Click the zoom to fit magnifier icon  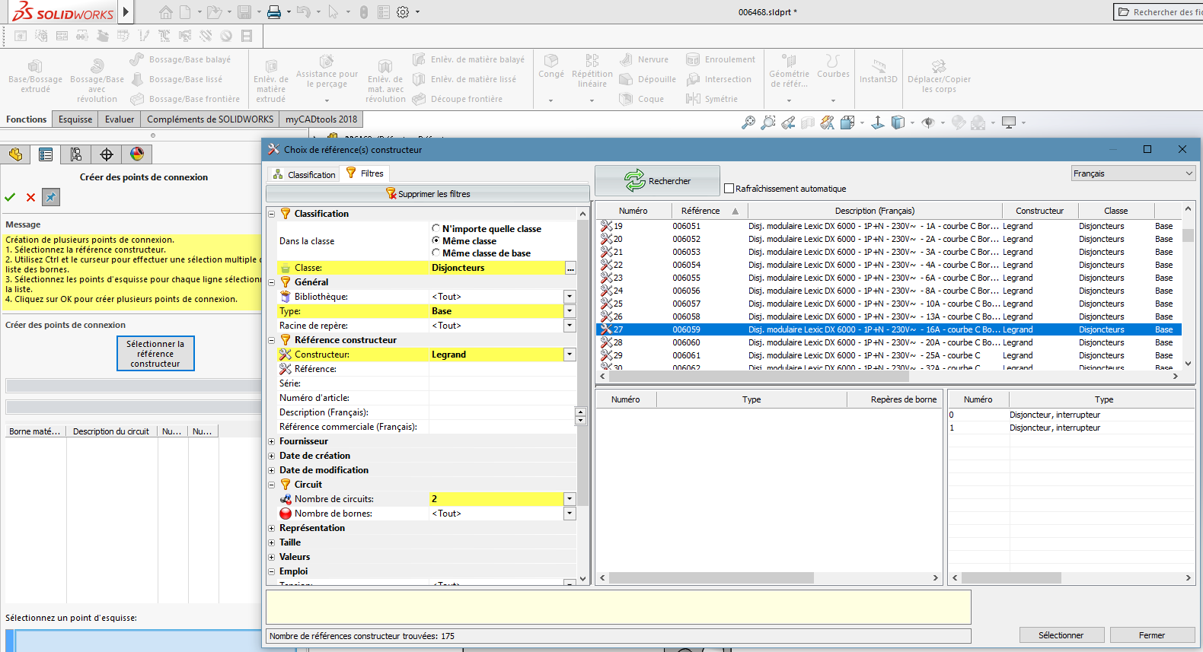pyautogui.click(x=748, y=122)
